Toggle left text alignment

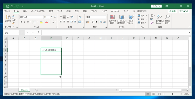[61, 22]
